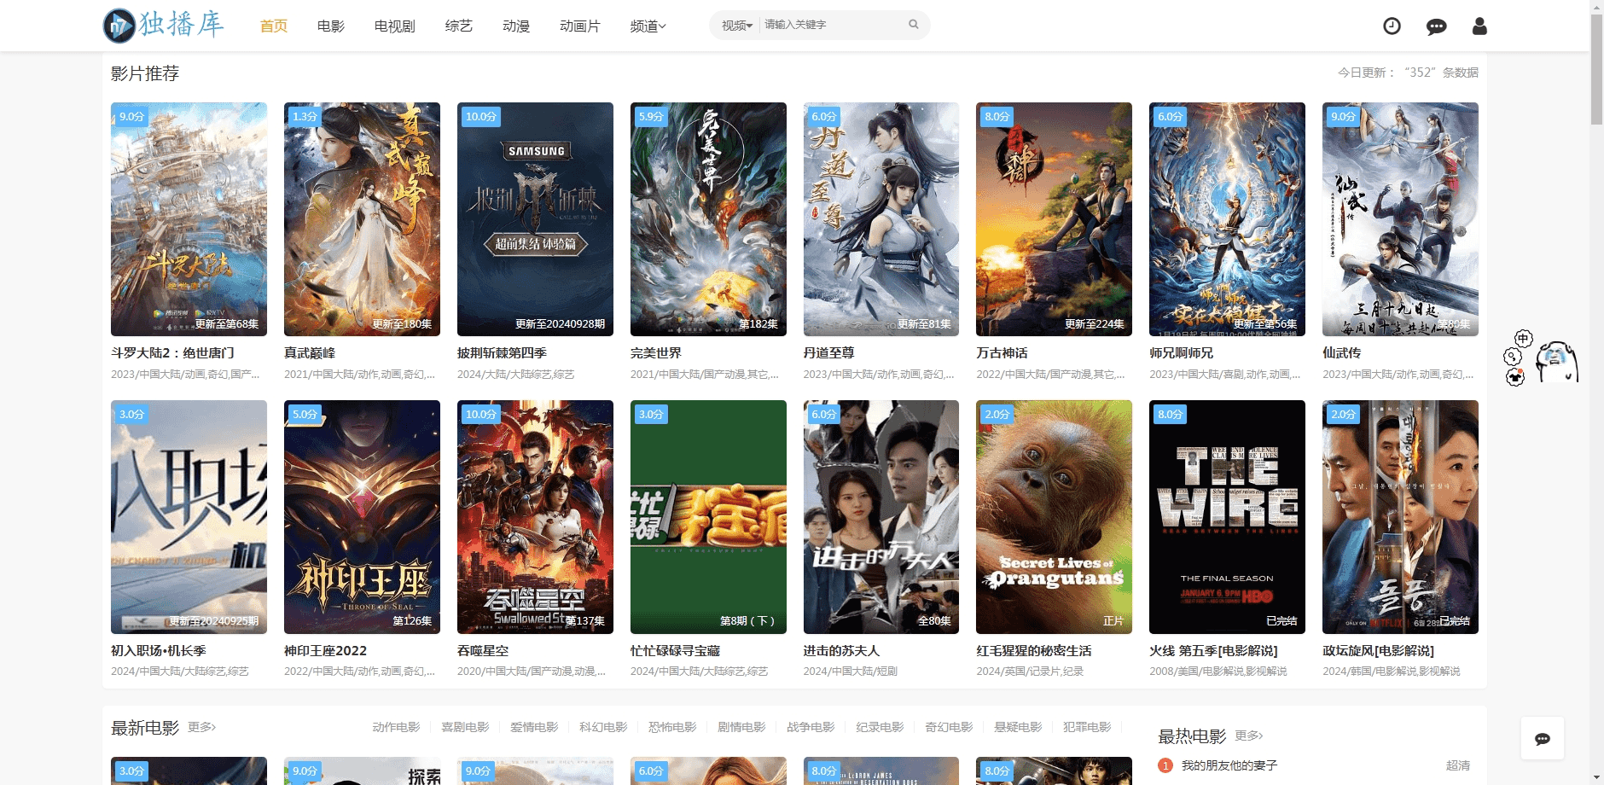Click the page vertical scrollbar thumb
This screenshot has width=1604, height=785.
click(1596, 68)
